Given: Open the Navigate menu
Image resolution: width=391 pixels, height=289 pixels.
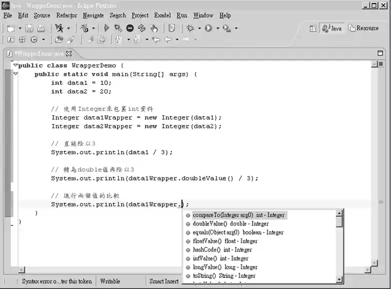Looking at the screenshot, I should (93, 15).
